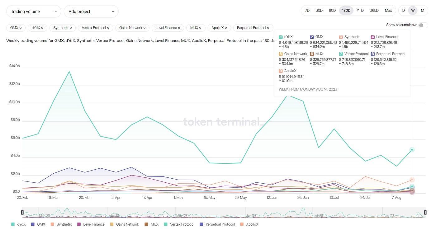Select the Max time range
The image size is (436, 230).
(388, 11)
